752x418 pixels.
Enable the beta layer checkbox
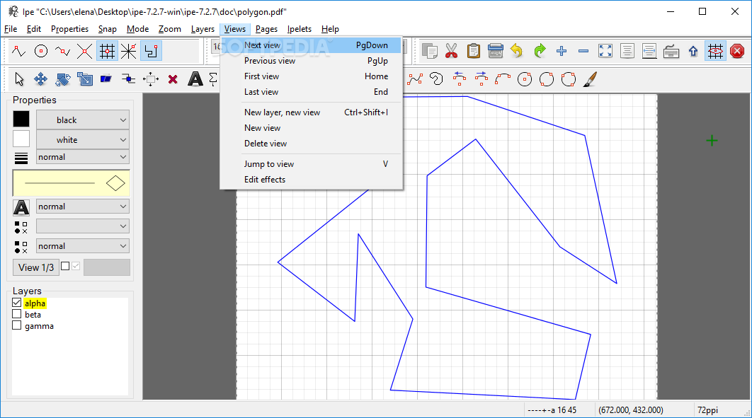(17, 314)
